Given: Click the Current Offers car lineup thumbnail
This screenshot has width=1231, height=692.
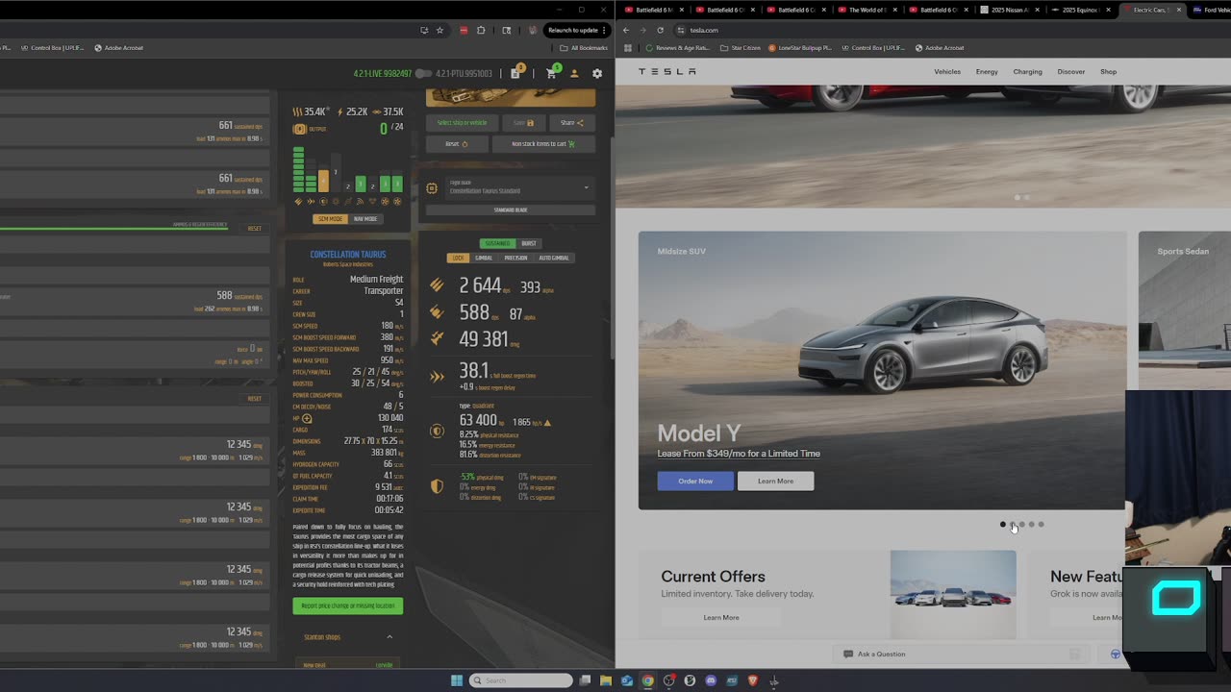Looking at the screenshot, I should coord(953,595).
